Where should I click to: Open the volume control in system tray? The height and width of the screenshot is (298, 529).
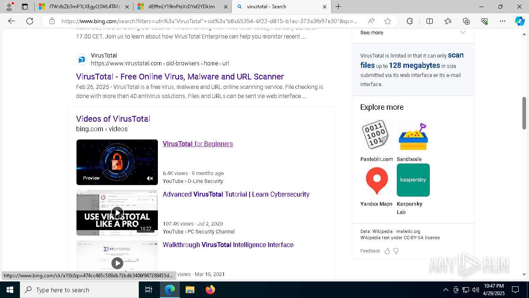[x=476, y=290]
